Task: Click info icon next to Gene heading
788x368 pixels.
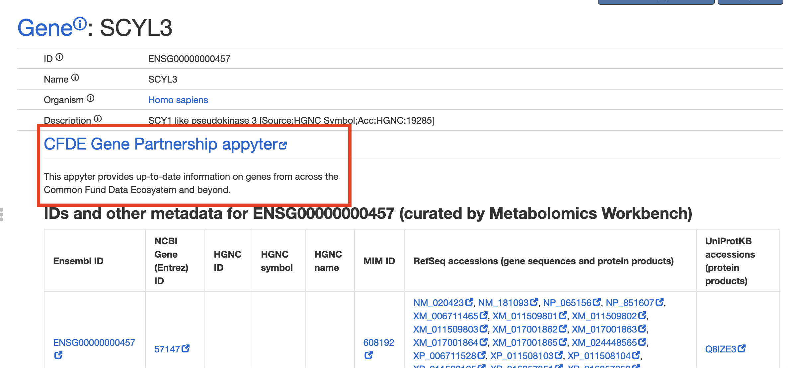Action: (80, 24)
